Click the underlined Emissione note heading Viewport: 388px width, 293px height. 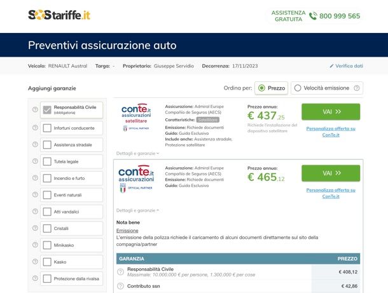pos(127,231)
